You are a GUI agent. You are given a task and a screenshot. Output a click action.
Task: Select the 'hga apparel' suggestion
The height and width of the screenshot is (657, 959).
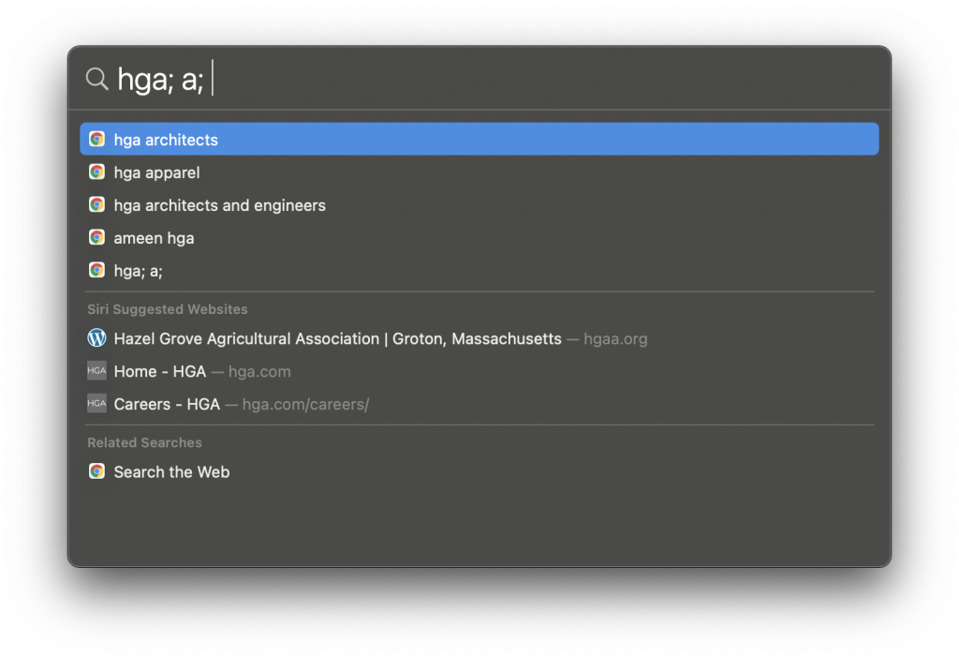click(479, 172)
